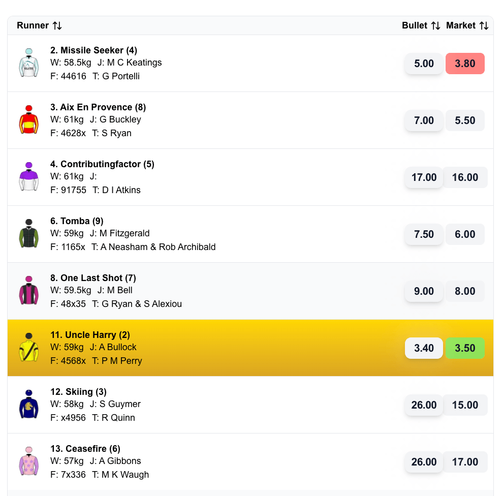Click the red Aix En Provence silks icon
503x496 pixels.
(x=29, y=120)
